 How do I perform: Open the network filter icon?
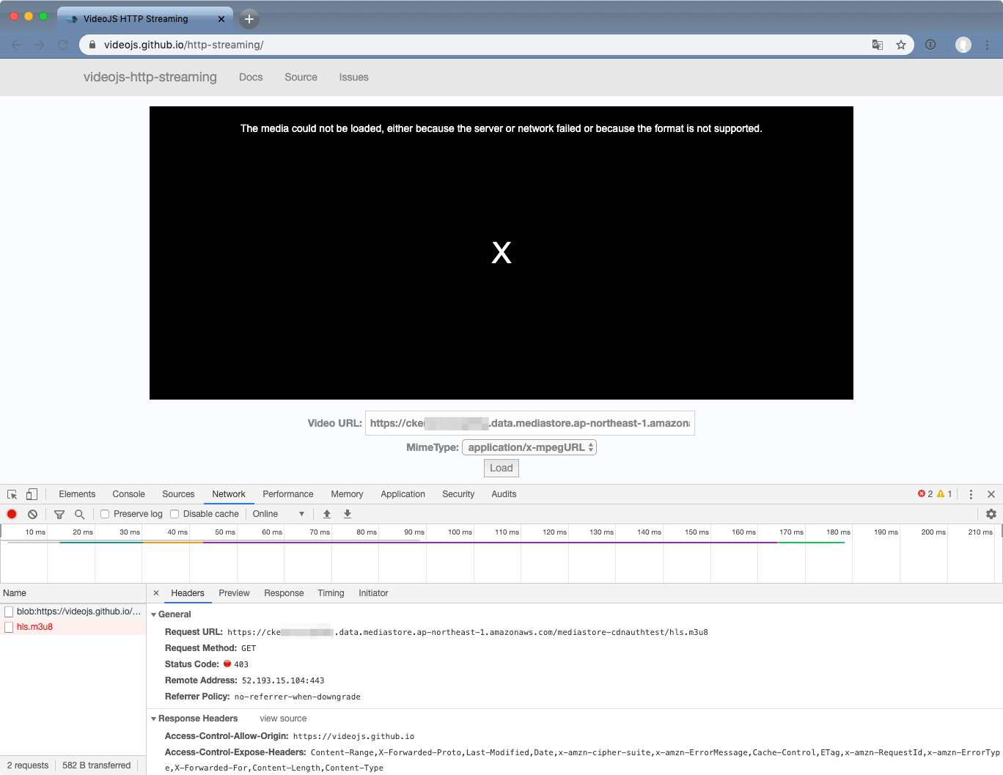(x=59, y=514)
